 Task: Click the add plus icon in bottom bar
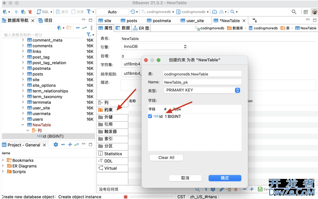click(x=252, y=189)
